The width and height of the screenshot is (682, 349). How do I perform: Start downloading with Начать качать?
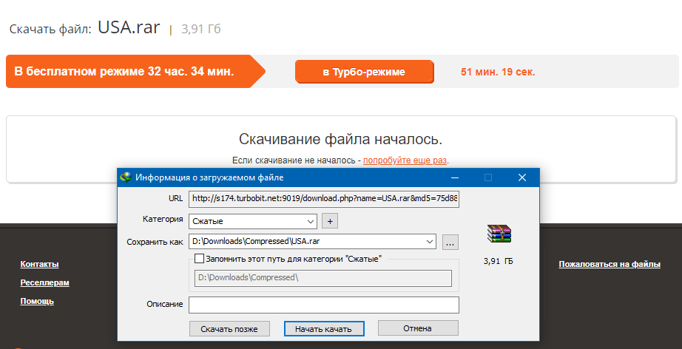tap(323, 328)
